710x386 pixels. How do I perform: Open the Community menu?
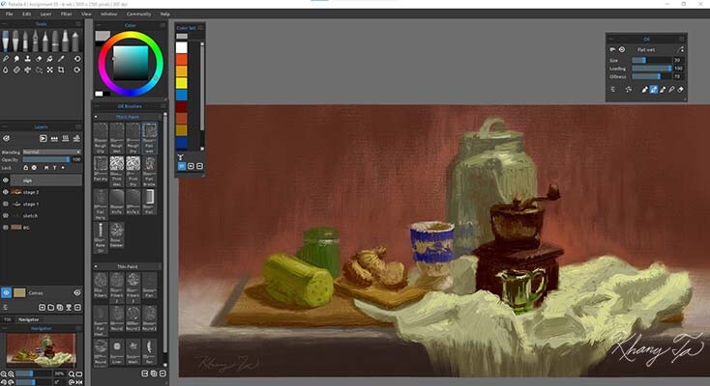pos(138,14)
